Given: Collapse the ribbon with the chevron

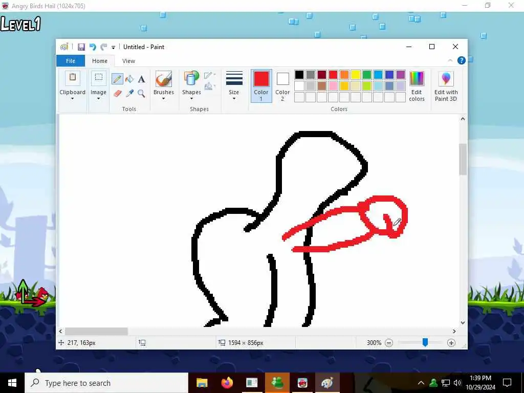Looking at the screenshot, I should pos(450,60).
